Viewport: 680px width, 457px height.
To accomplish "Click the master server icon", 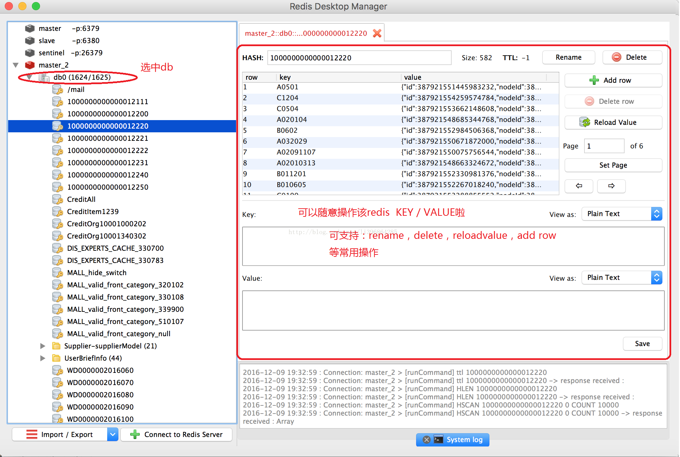I will tap(30, 28).
